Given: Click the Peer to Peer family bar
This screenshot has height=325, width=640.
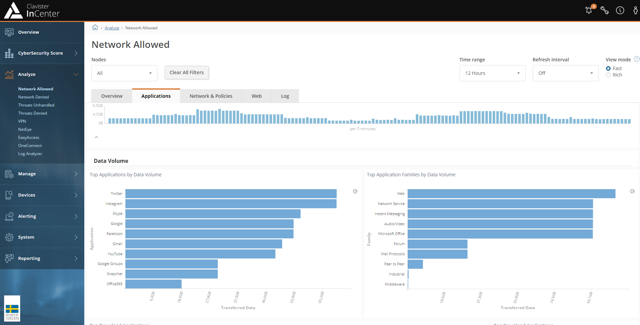Looking at the screenshot, I should pos(415,264).
